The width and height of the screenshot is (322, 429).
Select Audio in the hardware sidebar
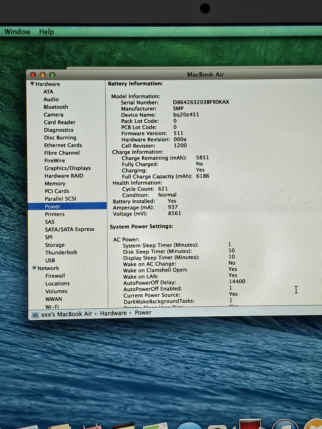coord(51,100)
